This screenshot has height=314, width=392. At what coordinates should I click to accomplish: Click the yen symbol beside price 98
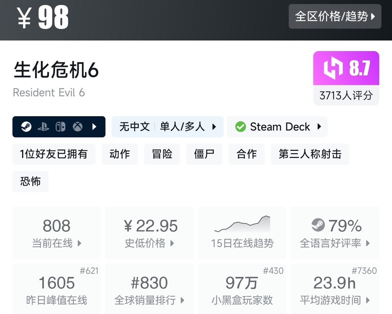pos(24,18)
